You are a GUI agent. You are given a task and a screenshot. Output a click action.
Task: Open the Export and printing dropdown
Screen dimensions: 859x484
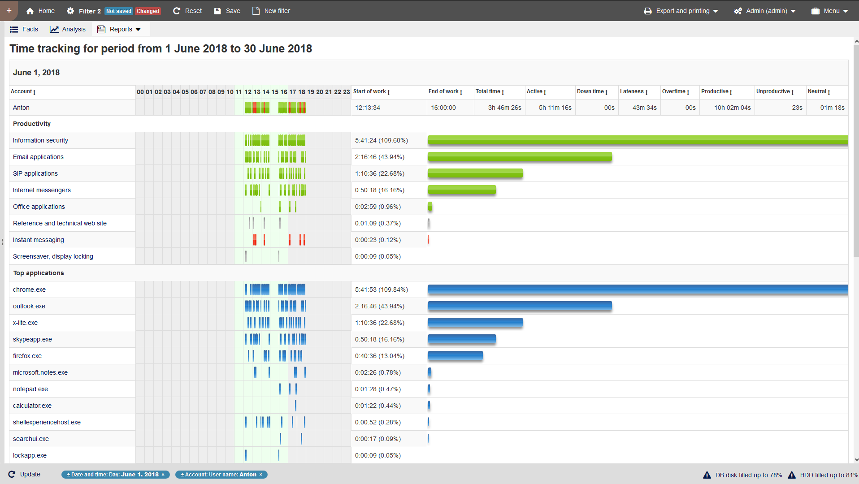pos(681,11)
